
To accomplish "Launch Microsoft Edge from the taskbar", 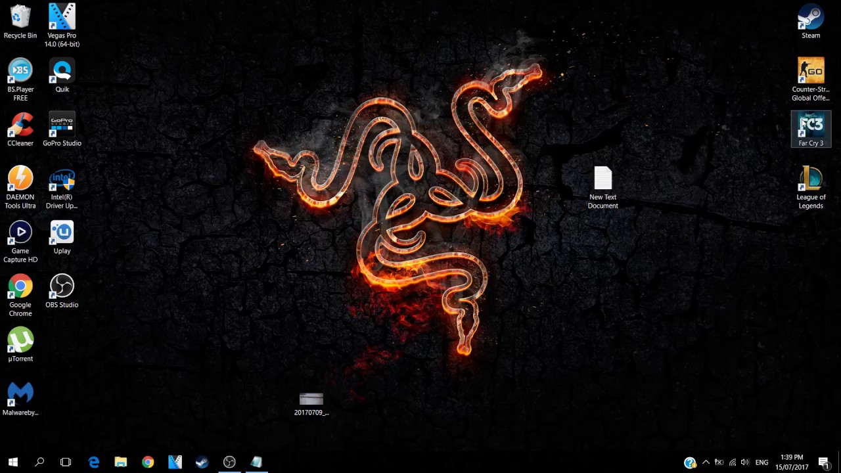I will (x=94, y=462).
